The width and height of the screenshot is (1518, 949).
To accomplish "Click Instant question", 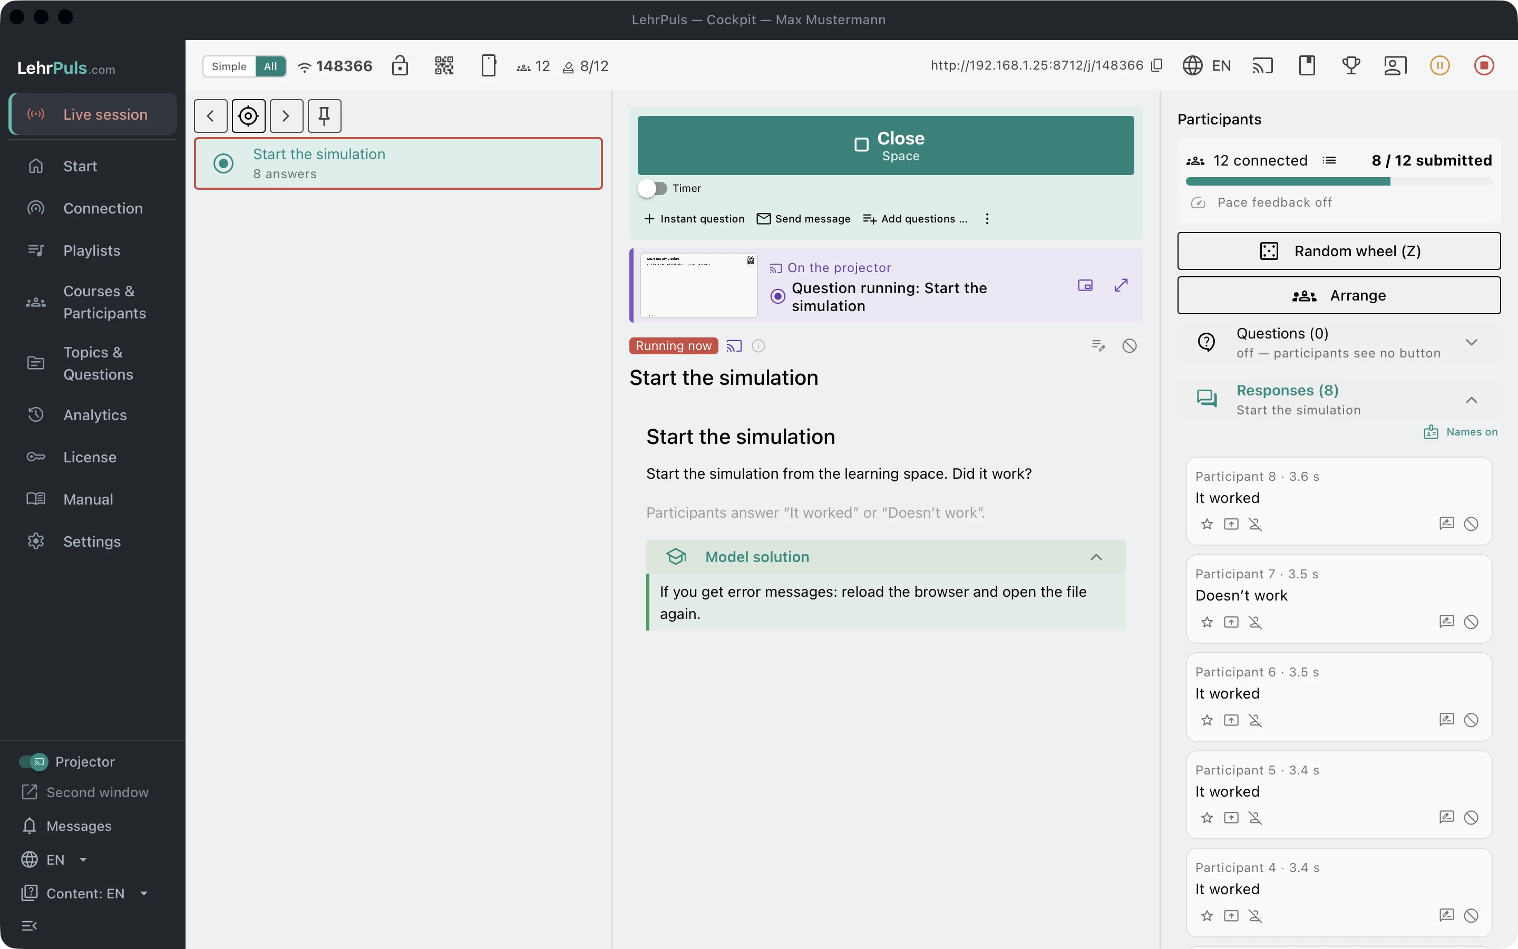I will pyautogui.click(x=694, y=218).
